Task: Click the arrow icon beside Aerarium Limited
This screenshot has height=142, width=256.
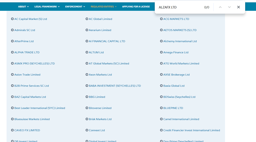Action: (87, 30)
